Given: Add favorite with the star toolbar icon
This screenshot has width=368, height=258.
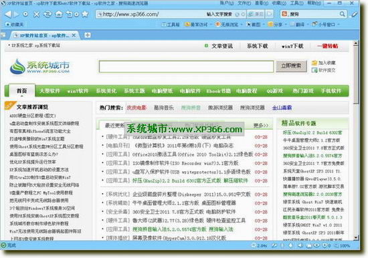Looking at the screenshot, I should 85,14.
